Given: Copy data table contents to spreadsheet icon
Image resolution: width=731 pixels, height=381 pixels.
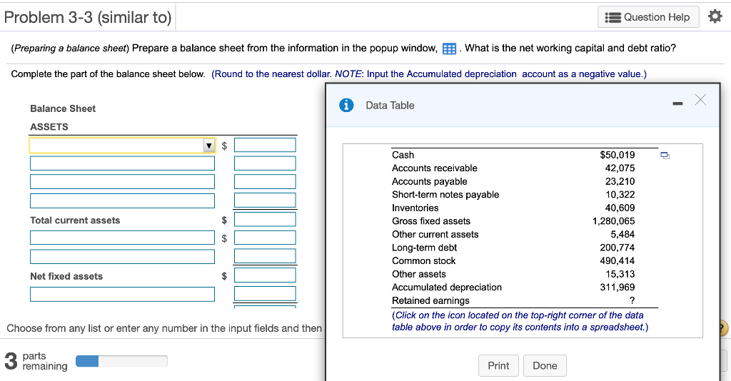Looking at the screenshot, I should [665, 155].
